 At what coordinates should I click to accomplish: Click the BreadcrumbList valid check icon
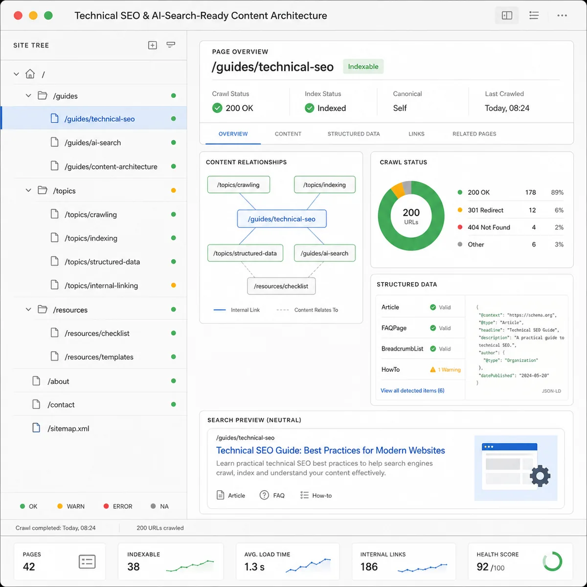click(433, 349)
